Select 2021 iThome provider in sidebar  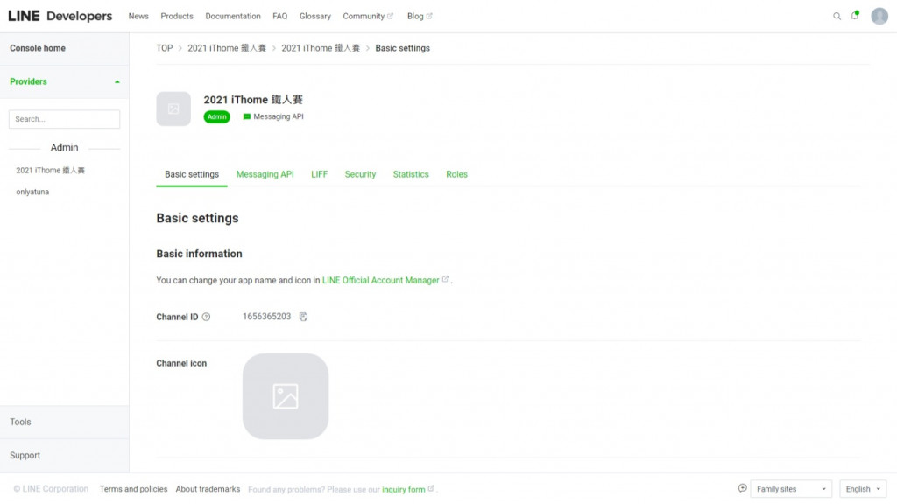pos(50,171)
